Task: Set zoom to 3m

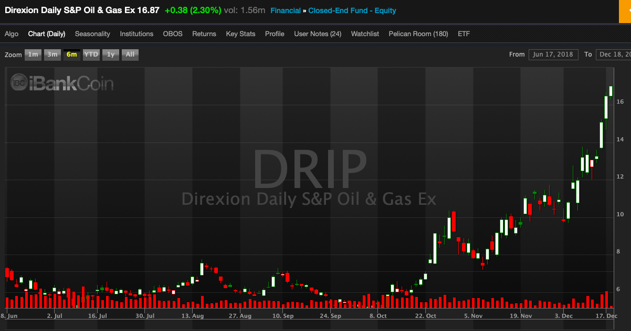Action: click(52, 54)
